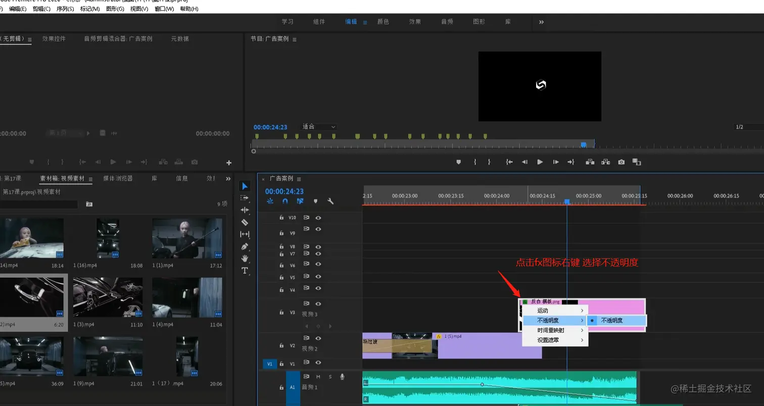Go to Out point in Program monitor

pos(571,162)
